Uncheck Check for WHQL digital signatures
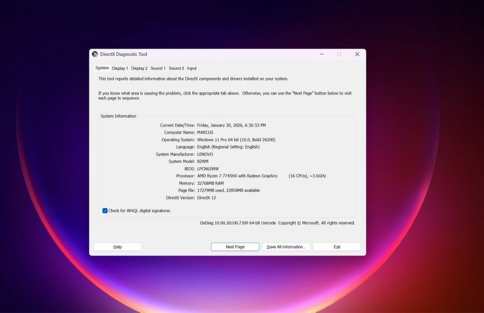The height and width of the screenshot is (313, 484). pos(105,211)
